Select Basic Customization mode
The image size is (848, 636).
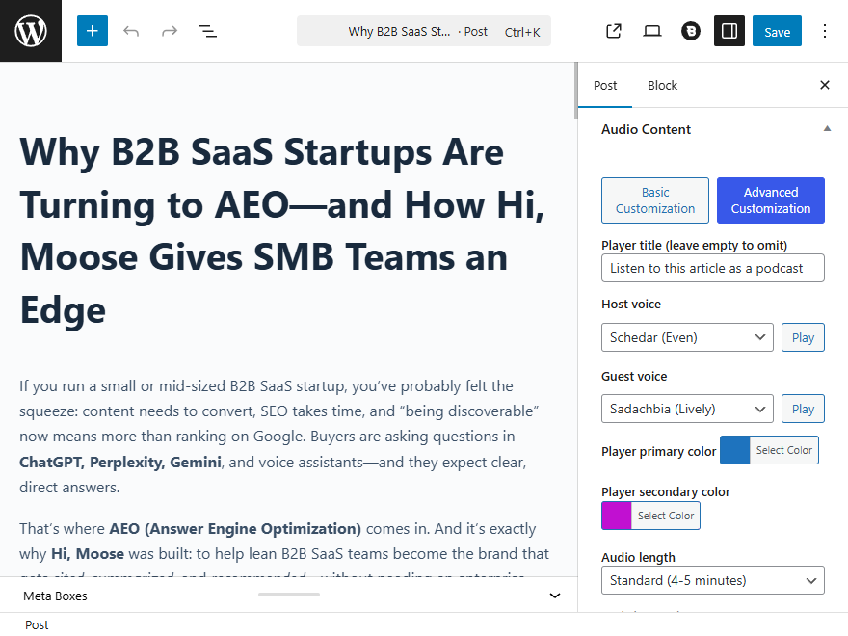655,200
